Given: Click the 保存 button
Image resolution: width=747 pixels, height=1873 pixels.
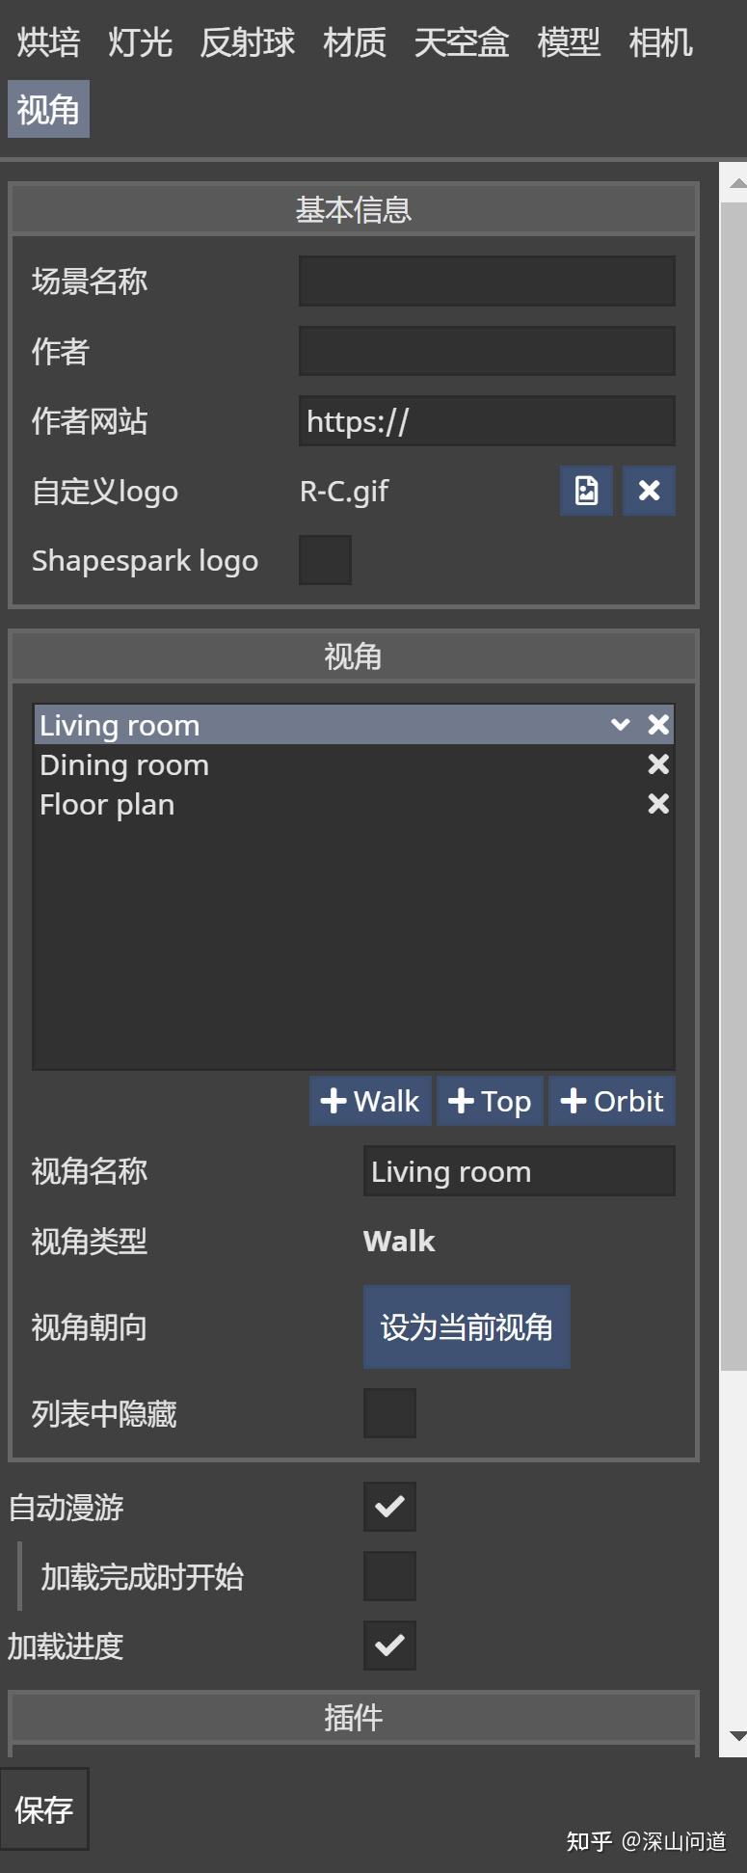Looking at the screenshot, I should pos(45,1810).
